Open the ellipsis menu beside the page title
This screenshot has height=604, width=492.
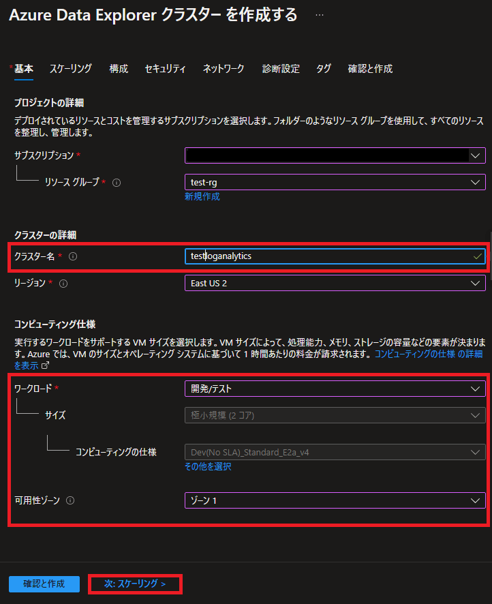click(x=319, y=16)
